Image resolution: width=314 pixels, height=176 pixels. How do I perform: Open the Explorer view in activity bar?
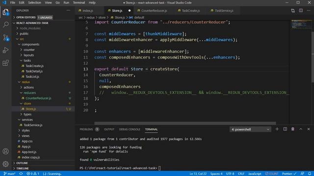coord(5,12)
